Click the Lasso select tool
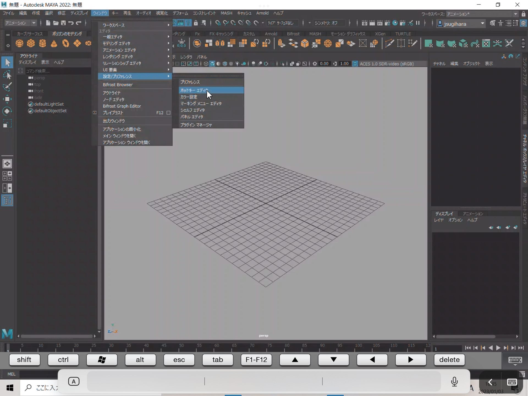 7,75
